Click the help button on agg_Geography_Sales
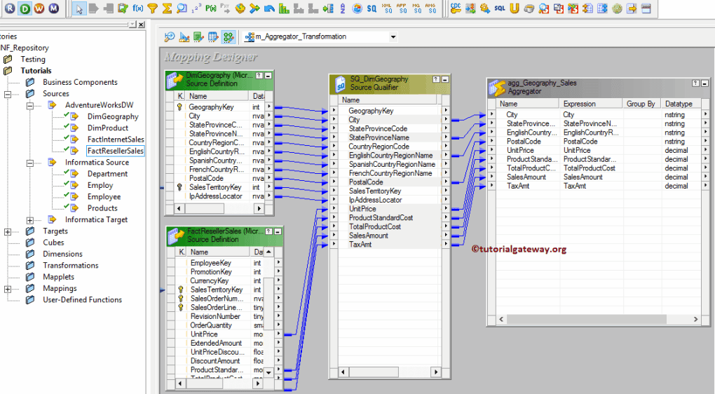The image size is (715, 394). pos(695,83)
